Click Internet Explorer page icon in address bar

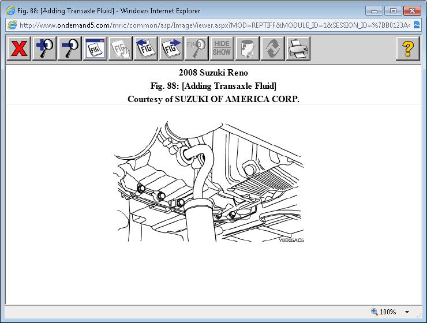coord(12,25)
